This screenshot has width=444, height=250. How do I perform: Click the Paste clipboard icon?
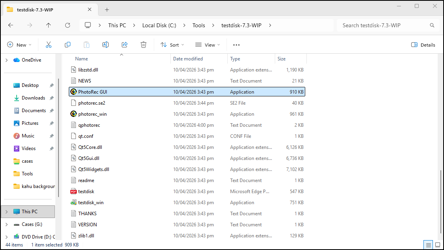coord(86,45)
